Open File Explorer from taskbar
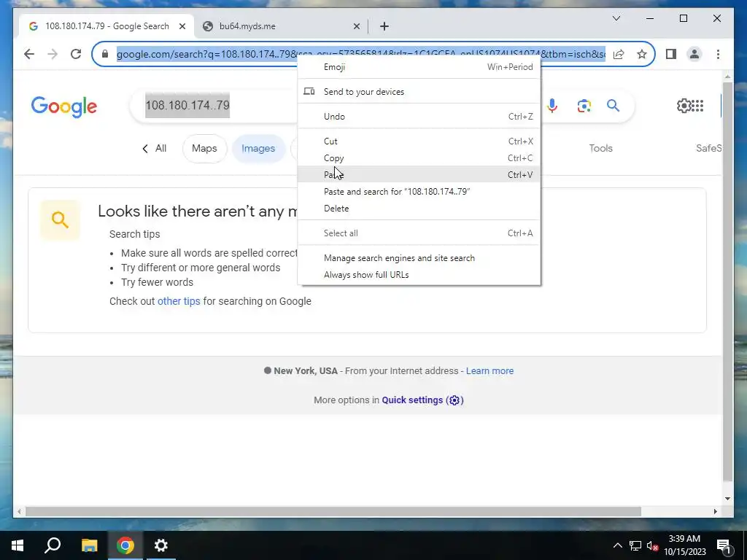This screenshot has height=560, width=747. tap(89, 545)
